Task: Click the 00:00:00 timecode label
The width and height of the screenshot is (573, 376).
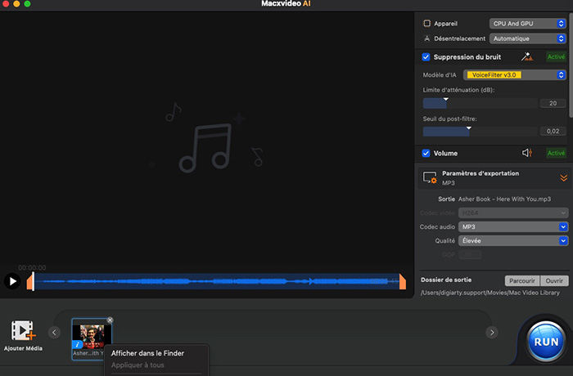Action: (x=32, y=267)
